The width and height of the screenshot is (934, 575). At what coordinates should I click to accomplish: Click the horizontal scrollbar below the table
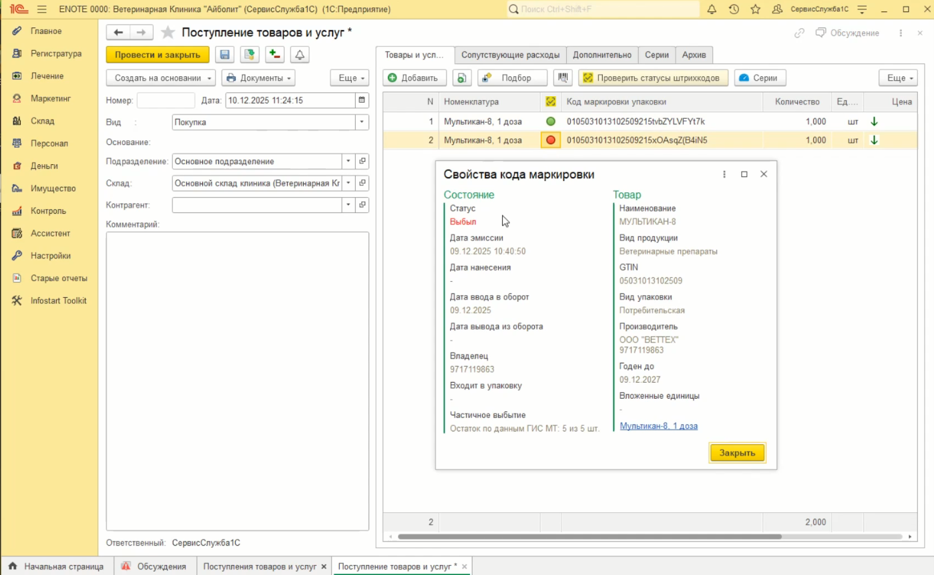point(588,536)
